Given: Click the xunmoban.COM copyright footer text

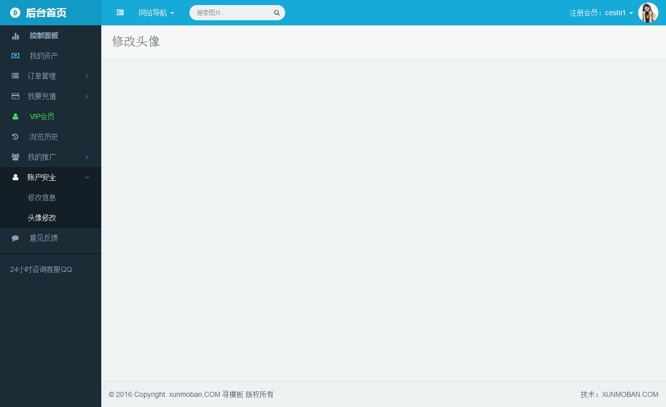Looking at the screenshot, I should click(x=191, y=394).
